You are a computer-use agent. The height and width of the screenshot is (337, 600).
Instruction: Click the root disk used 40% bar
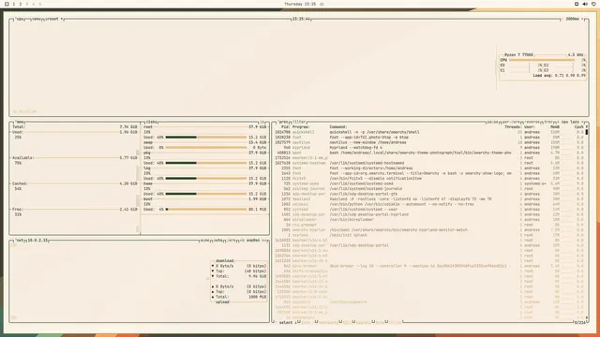(206, 138)
